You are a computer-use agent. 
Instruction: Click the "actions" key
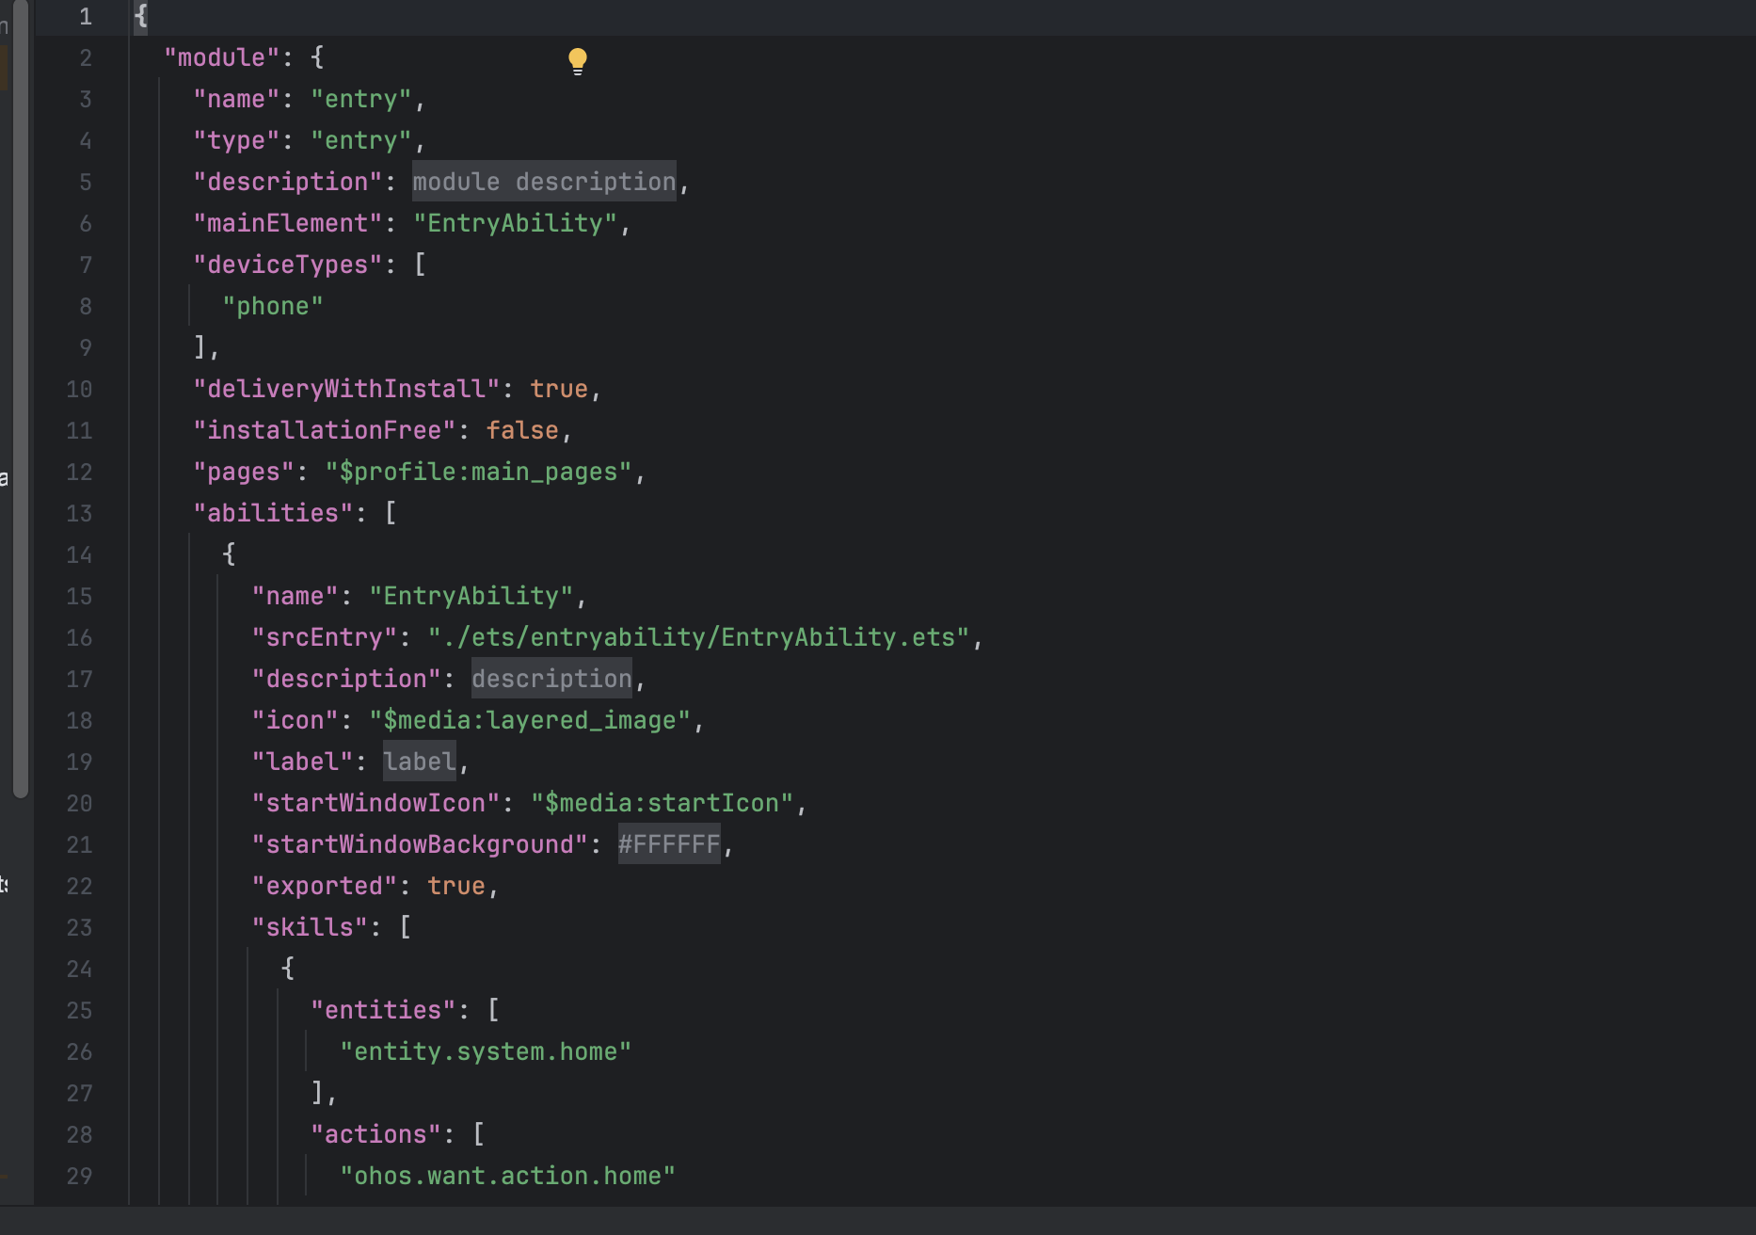pyautogui.click(x=375, y=1134)
